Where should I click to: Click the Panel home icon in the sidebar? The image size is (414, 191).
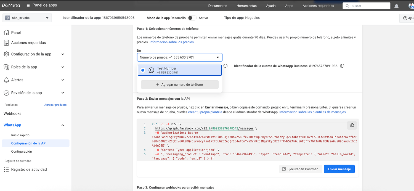tap(6, 33)
